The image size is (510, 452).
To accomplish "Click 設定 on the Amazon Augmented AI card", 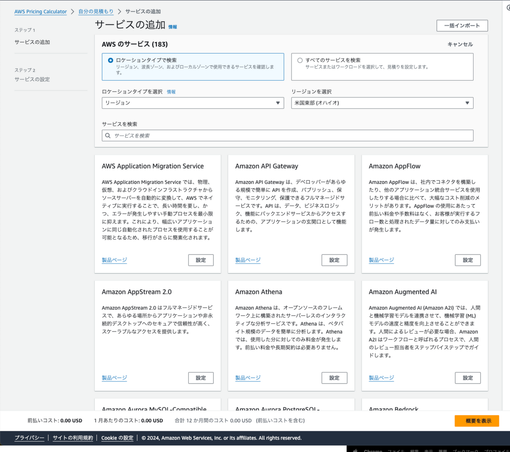I will pos(468,378).
